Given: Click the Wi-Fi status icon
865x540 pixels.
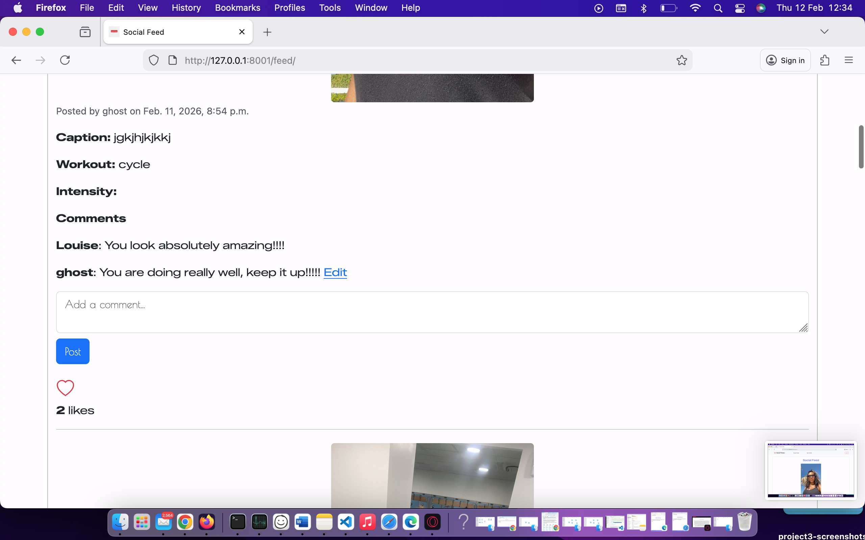Looking at the screenshot, I should pos(695,7).
